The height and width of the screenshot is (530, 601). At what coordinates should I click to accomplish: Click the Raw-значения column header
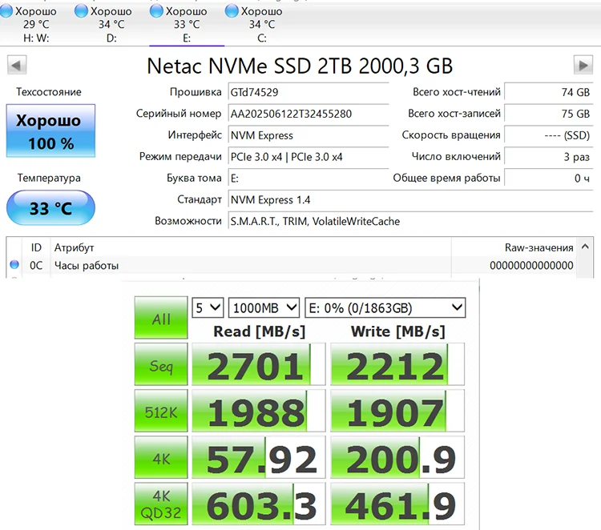[x=514, y=247]
